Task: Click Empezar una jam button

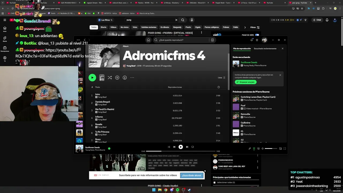Action: [245, 82]
